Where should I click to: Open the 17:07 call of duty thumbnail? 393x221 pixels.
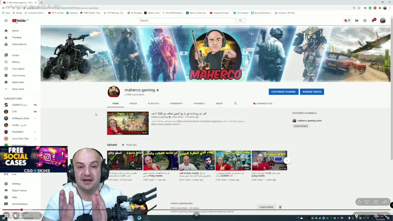click(197, 160)
